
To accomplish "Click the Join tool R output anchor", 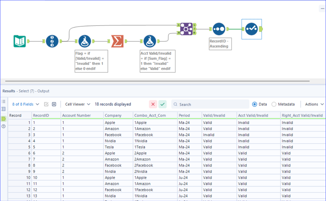I will coord(194,33).
